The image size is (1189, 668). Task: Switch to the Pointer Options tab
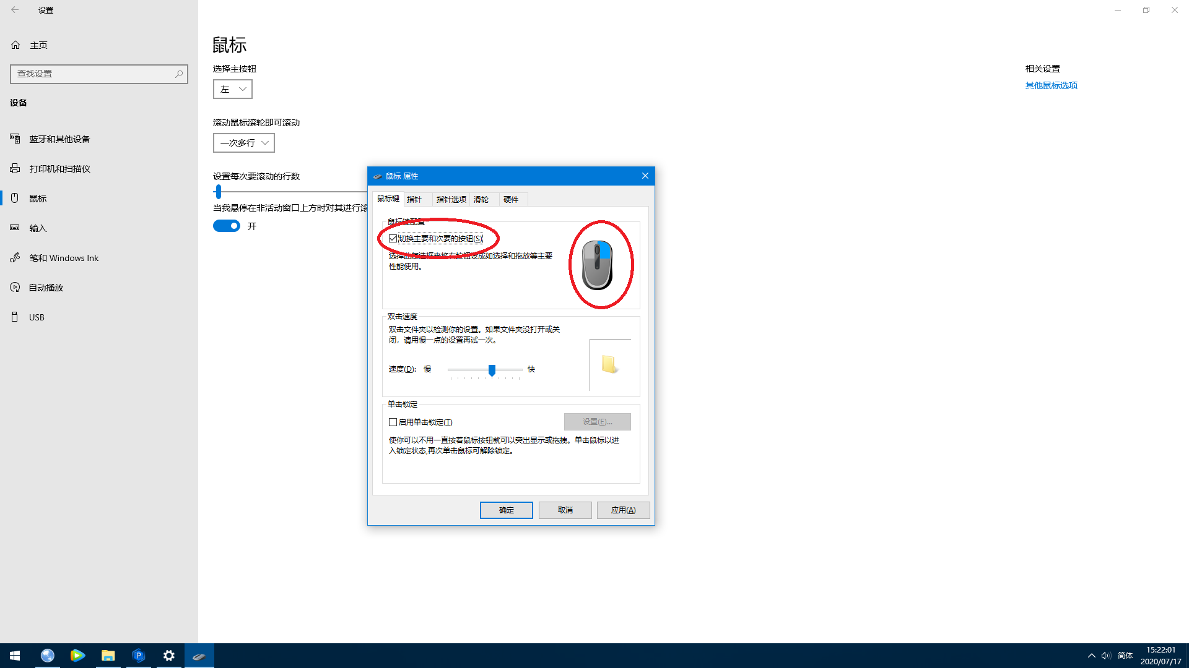[451, 200]
